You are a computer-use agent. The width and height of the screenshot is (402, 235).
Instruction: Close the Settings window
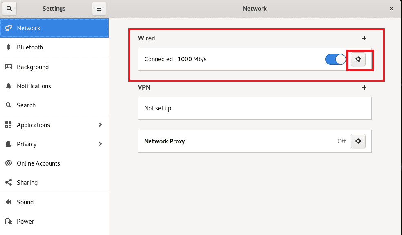pyautogui.click(x=391, y=9)
